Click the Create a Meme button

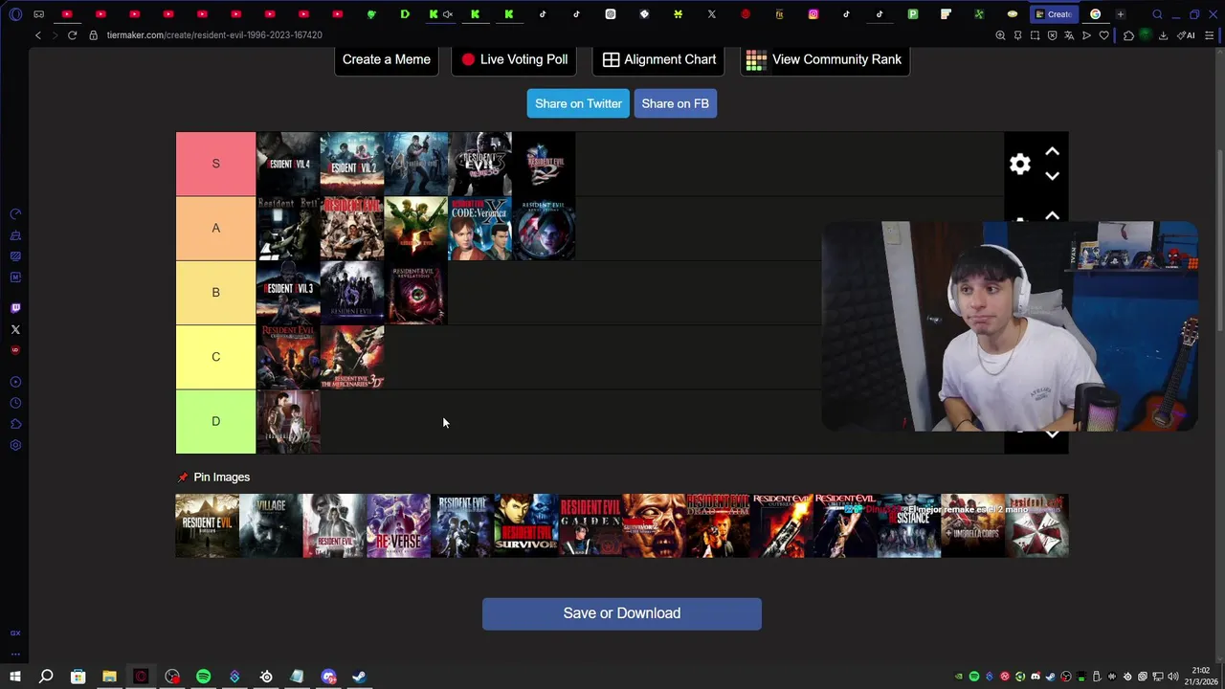pos(387,59)
